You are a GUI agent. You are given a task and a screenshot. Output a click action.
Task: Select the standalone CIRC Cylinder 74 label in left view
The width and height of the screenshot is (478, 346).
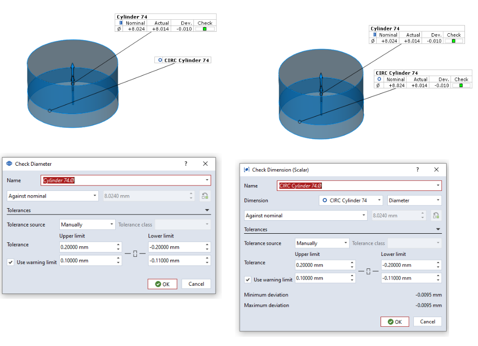click(x=183, y=60)
